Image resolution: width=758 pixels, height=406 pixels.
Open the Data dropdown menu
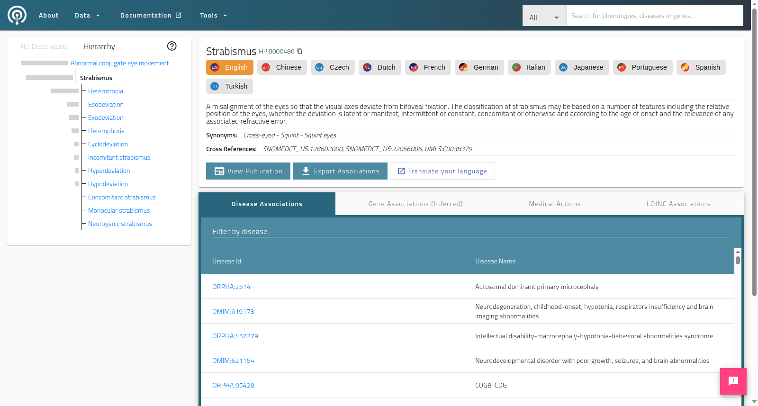pyautogui.click(x=87, y=15)
